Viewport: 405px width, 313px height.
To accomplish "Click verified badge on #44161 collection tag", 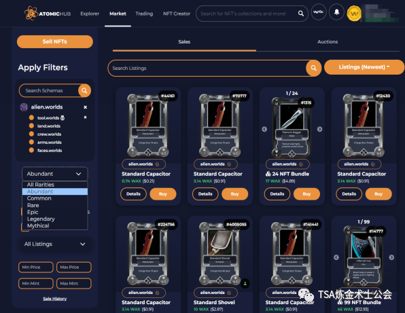I will point(157,164).
